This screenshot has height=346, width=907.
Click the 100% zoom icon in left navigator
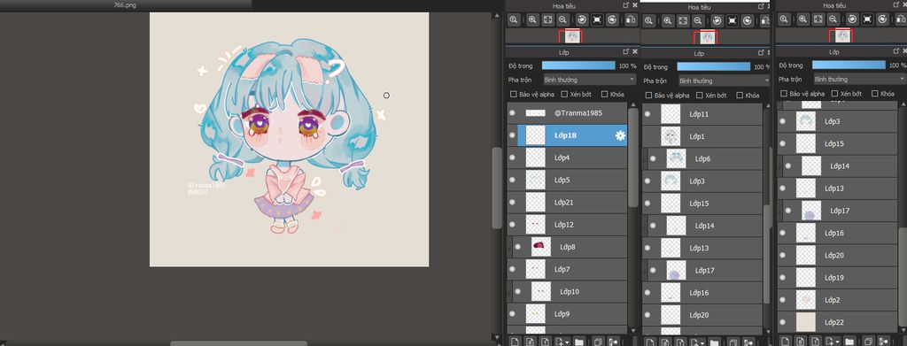click(x=513, y=19)
